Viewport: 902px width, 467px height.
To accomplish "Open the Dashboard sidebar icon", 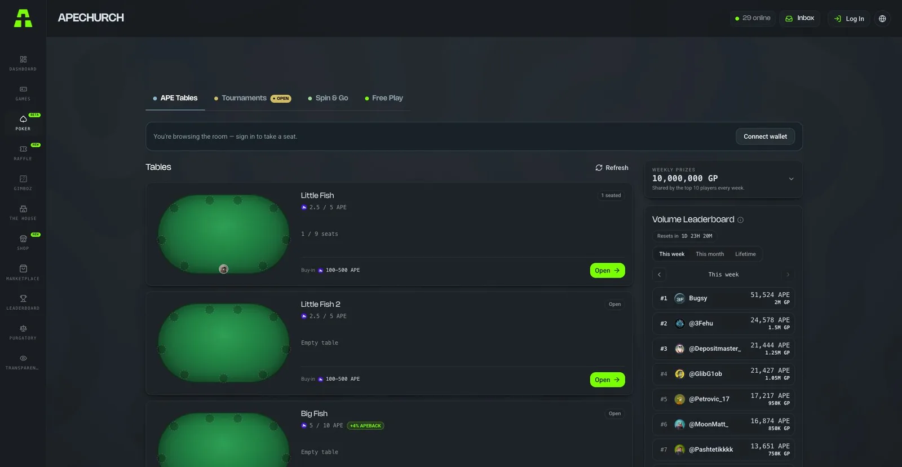I will [x=23, y=59].
